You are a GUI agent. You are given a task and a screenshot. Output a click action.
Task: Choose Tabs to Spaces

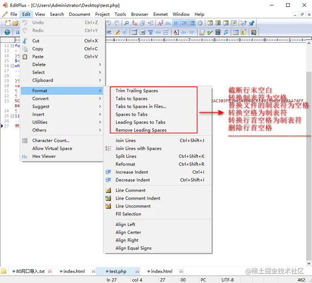point(132,99)
